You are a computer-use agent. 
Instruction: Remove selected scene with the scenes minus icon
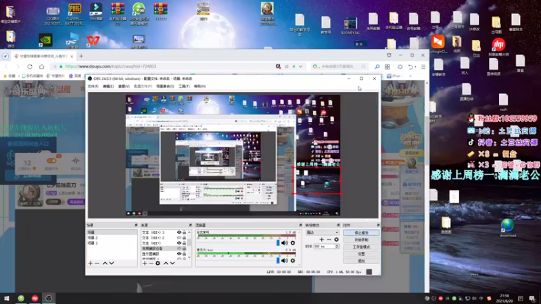[97, 263]
